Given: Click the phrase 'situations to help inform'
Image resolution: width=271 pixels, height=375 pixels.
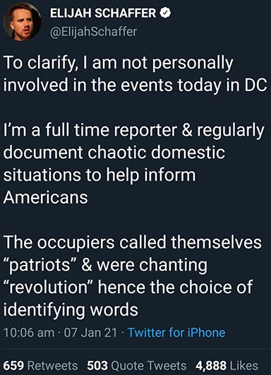Looking at the screenshot, I should pyautogui.click(x=100, y=175).
